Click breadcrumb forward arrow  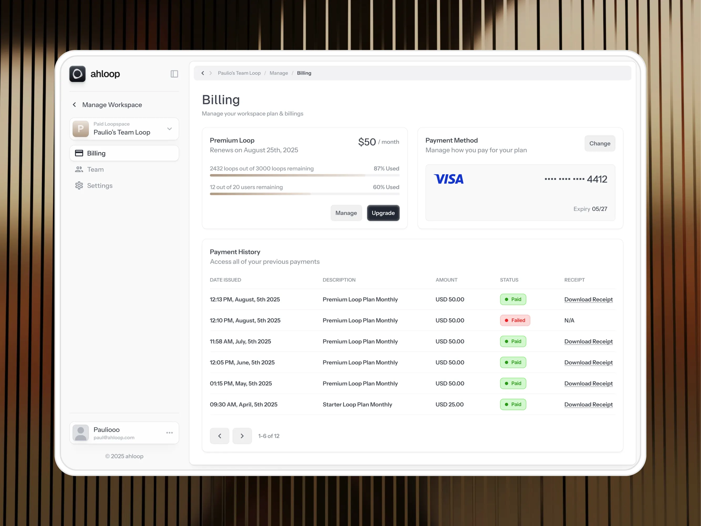(211, 73)
